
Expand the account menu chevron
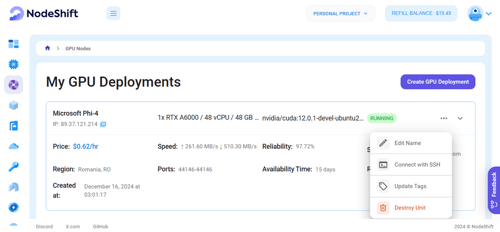(489, 14)
